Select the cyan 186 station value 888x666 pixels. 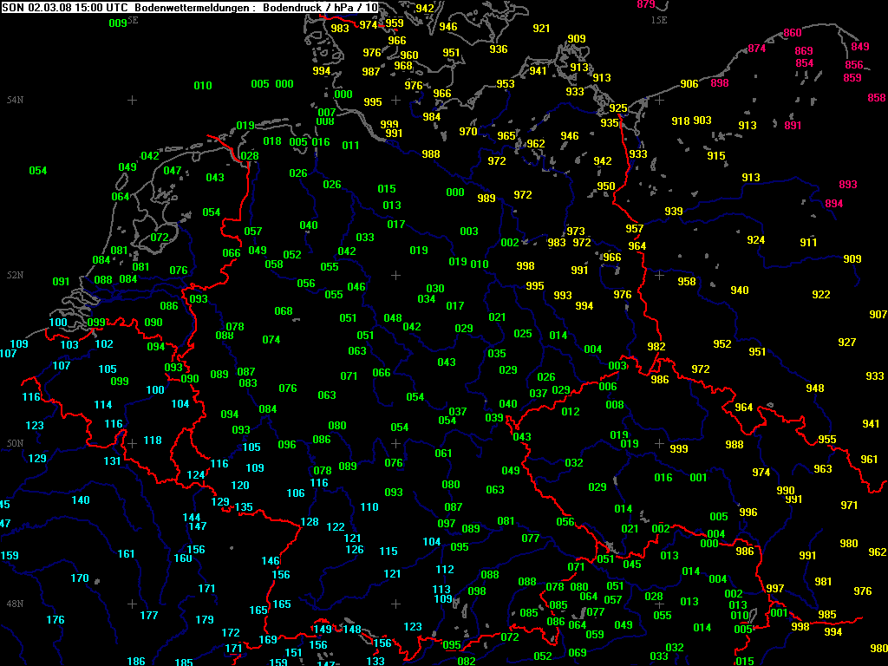pyautogui.click(x=136, y=661)
